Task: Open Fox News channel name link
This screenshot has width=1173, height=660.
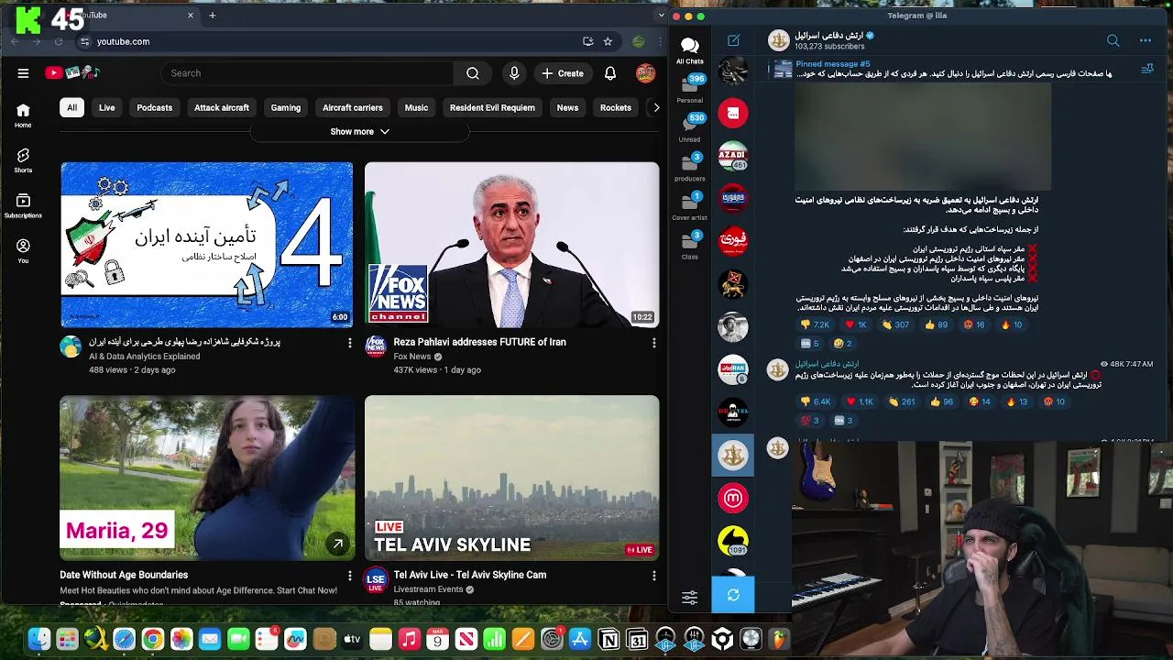Action: pos(411,357)
